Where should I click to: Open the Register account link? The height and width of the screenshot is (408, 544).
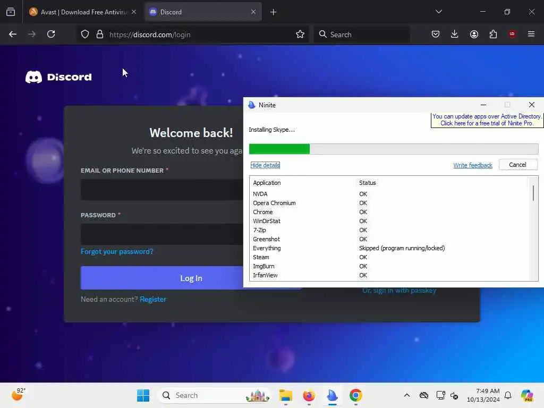coord(153,299)
